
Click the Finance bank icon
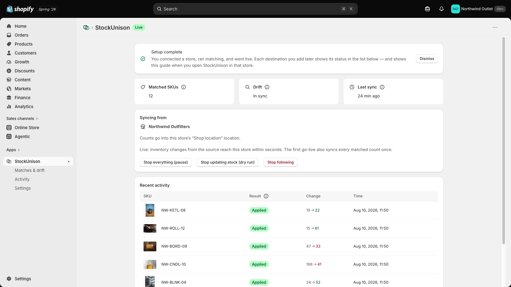[x=9, y=98]
